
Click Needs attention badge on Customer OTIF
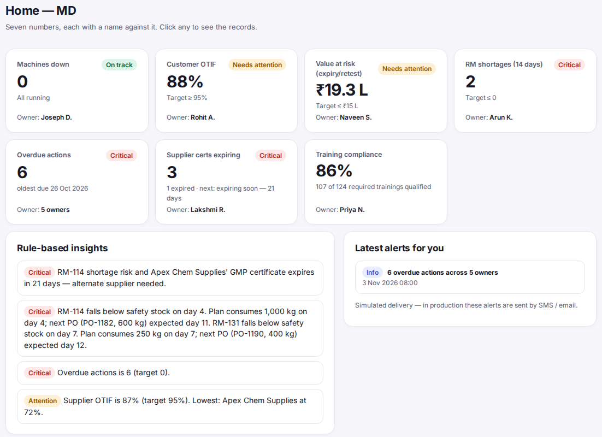(x=257, y=65)
